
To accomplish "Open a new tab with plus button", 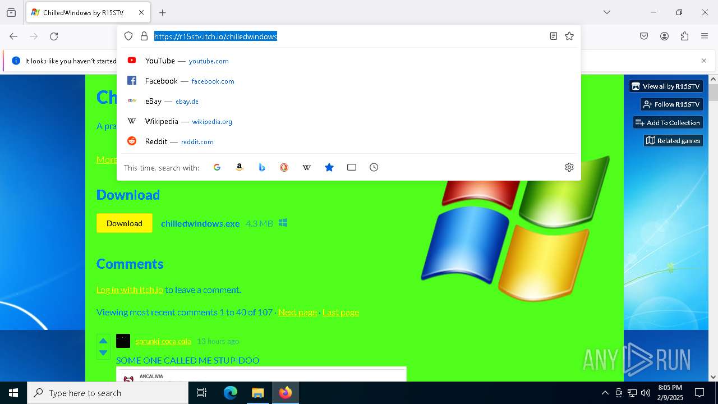I will click(x=163, y=12).
